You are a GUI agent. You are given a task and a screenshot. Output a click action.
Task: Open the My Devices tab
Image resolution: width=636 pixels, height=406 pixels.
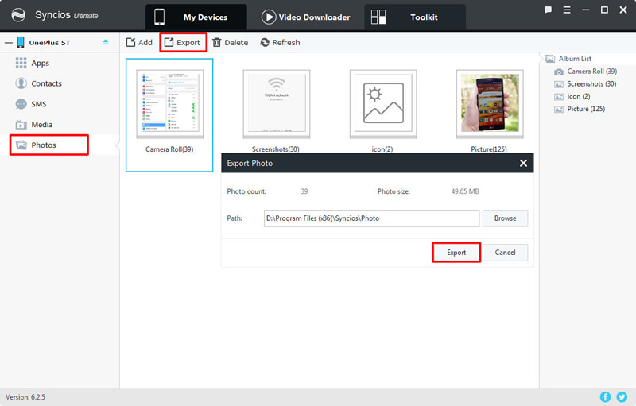(196, 17)
